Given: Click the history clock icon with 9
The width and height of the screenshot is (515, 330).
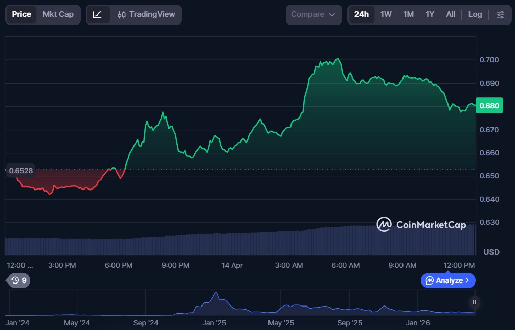Looking at the screenshot, I should click(x=15, y=280).
